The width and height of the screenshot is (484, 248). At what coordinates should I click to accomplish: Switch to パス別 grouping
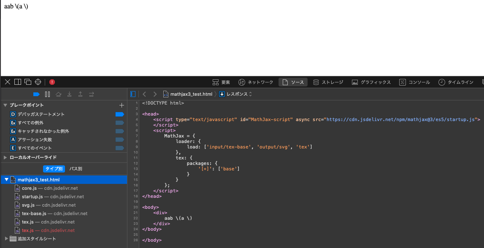click(x=76, y=169)
